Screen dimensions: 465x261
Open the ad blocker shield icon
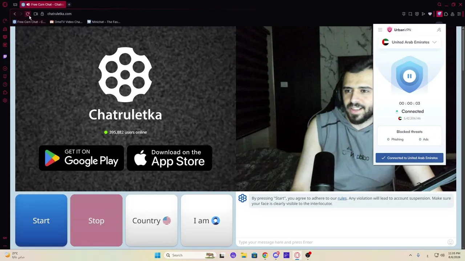417,14
